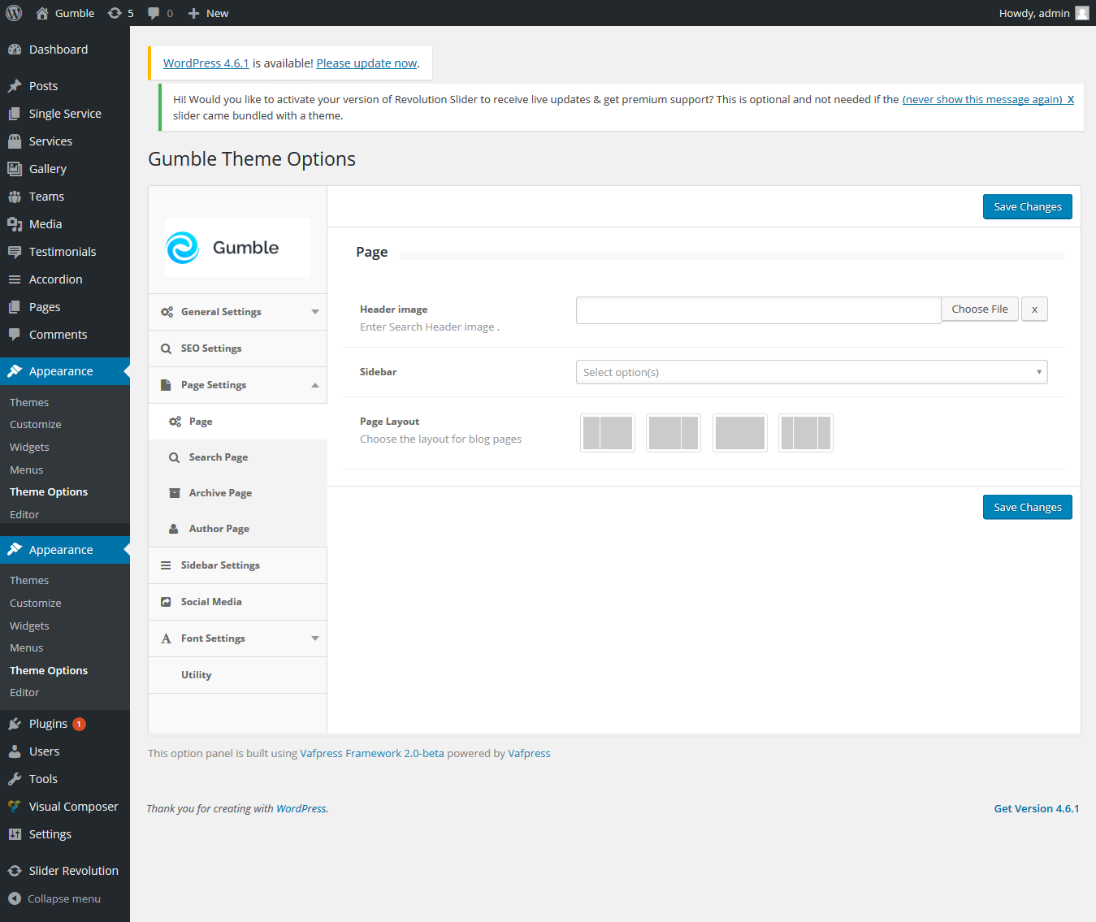Collapse the admin sidebar menu

(63, 898)
